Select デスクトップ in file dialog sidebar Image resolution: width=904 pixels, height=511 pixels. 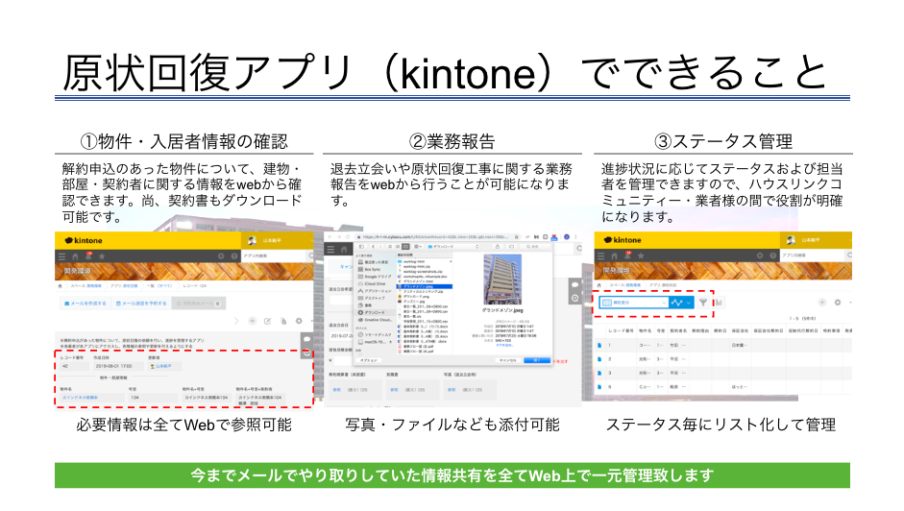point(373,298)
